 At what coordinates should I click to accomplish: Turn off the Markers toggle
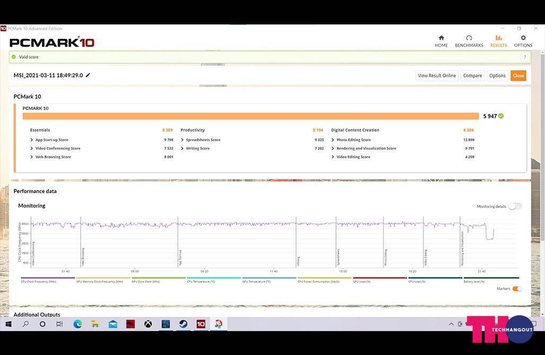click(x=517, y=289)
